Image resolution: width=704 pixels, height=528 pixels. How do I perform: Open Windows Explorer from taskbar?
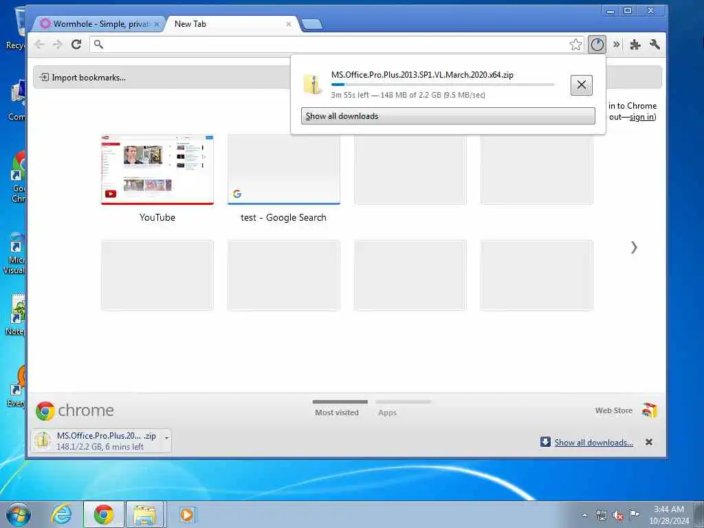[144, 514]
